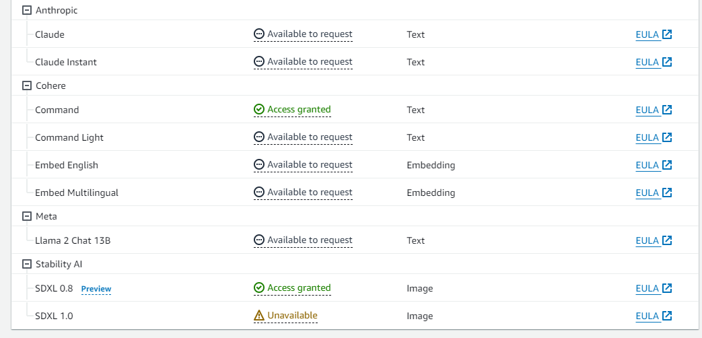Click Available to request for Claude

tap(310, 34)
